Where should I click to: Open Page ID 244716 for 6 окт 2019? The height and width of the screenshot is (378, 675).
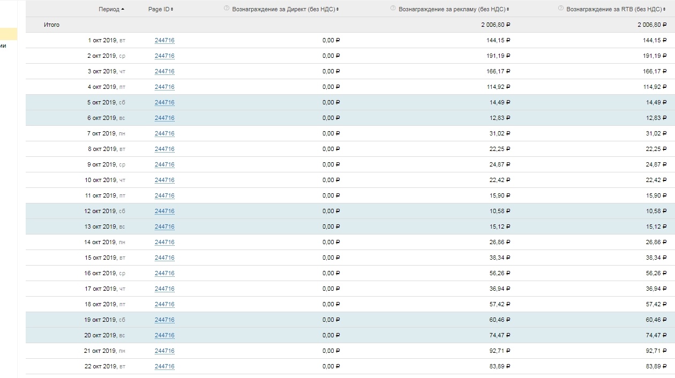164,118
